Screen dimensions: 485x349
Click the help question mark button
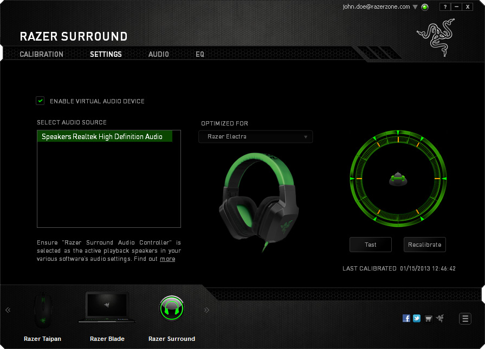[445, 7]
